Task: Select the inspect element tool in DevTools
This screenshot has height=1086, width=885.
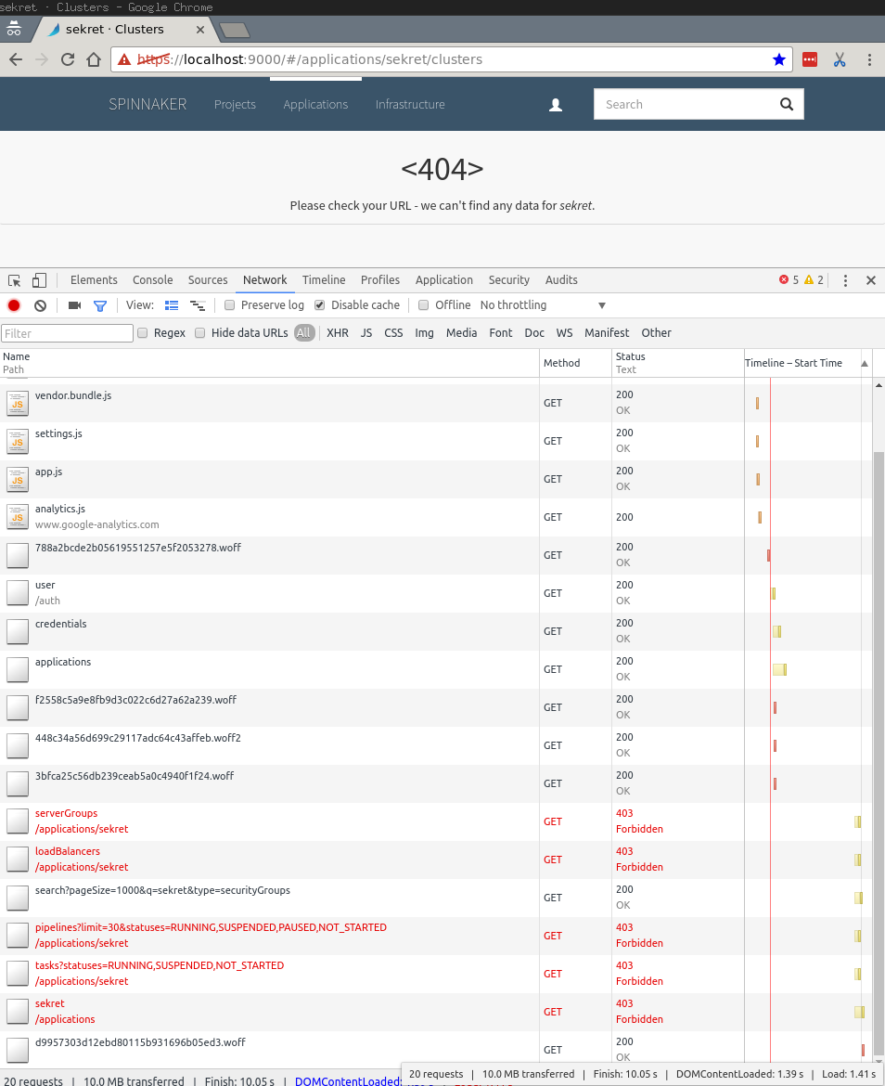Action: 14,279
